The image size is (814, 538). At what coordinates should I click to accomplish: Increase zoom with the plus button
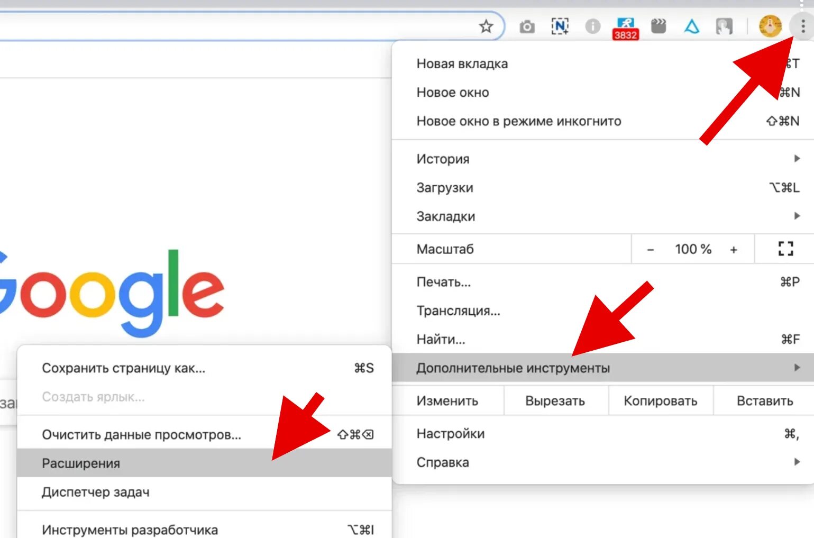pyautogui.click(x=734, y=250)
